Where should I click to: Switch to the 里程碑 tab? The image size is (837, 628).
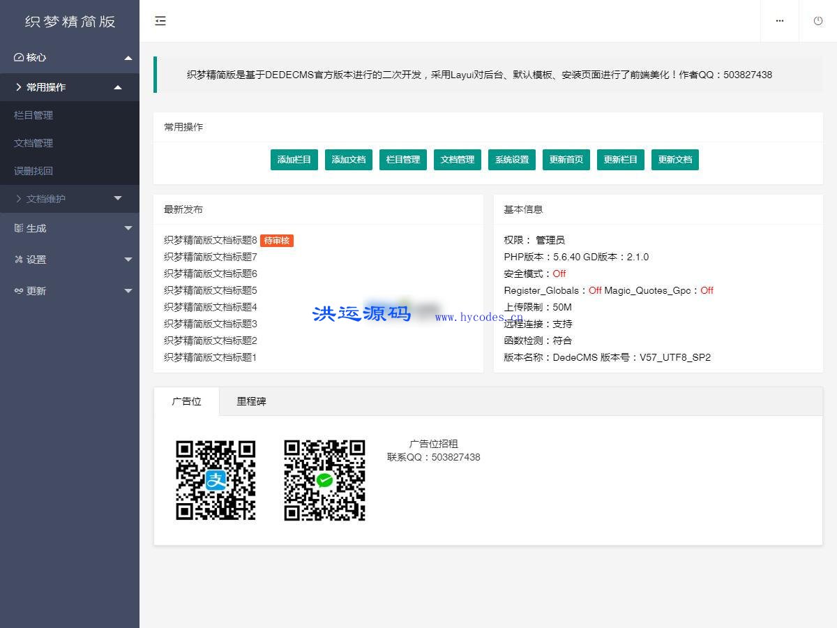(x=251, y=401)
